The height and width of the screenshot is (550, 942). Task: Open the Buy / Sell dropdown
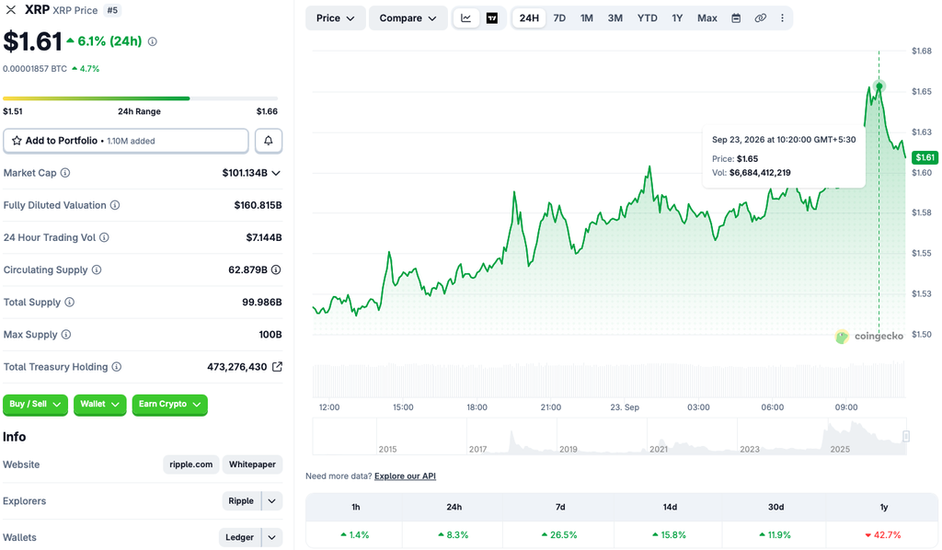[35, 404]
